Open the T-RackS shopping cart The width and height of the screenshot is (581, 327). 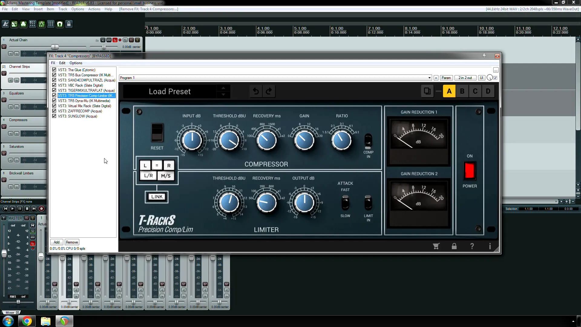(x=436, y=246)
